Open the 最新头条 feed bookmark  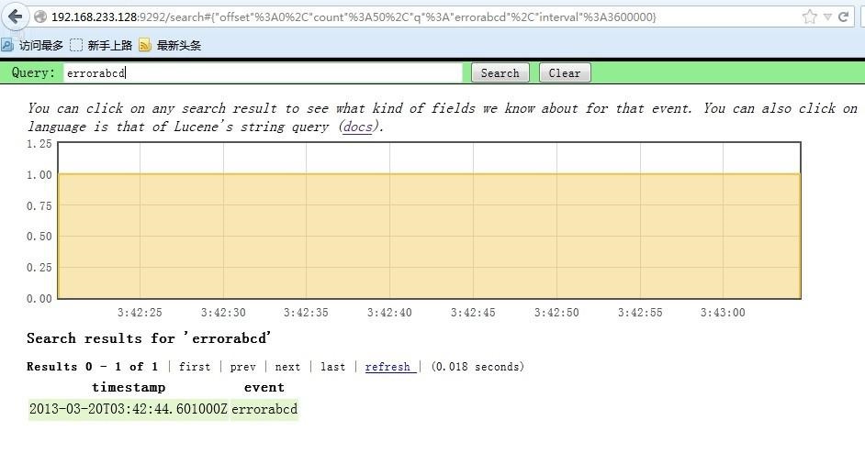(170, 45)
